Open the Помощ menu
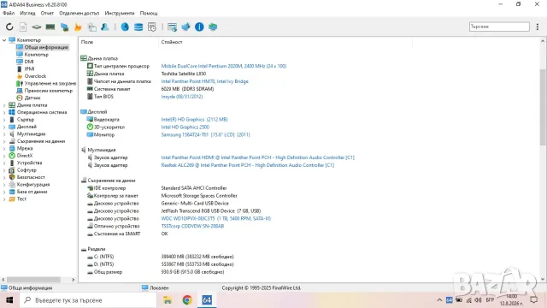 (x=149, y=13)
